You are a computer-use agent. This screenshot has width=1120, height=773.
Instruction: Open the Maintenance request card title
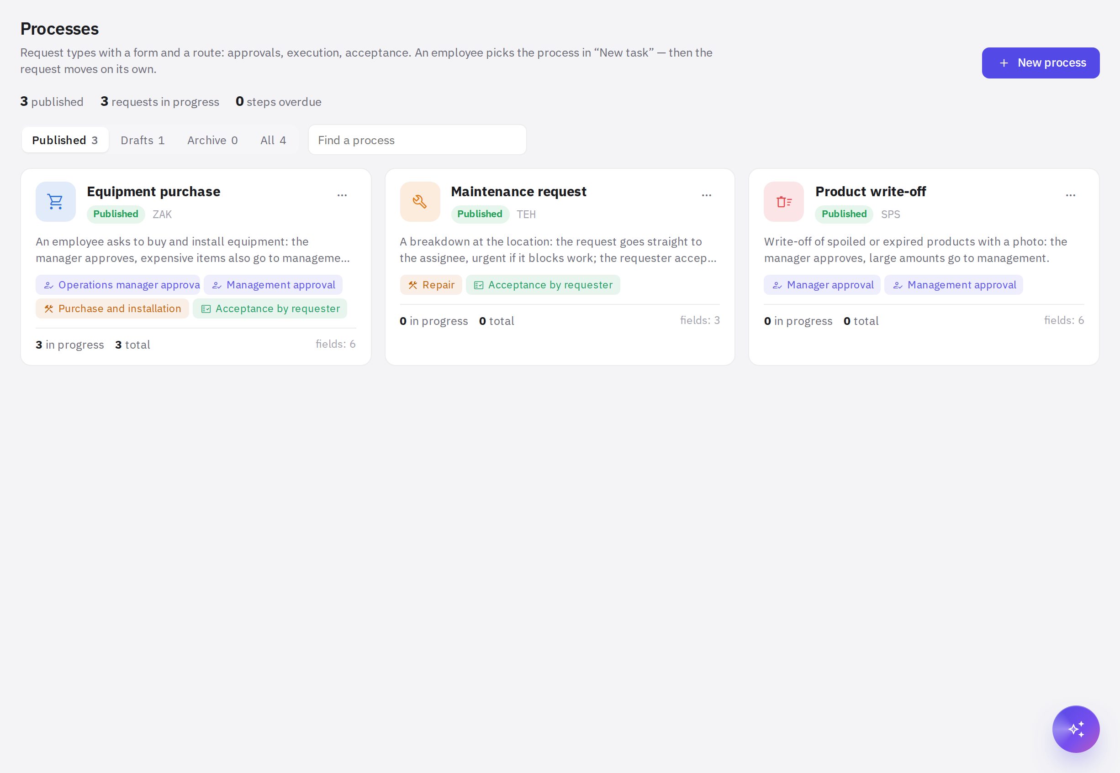click(518, 192)
